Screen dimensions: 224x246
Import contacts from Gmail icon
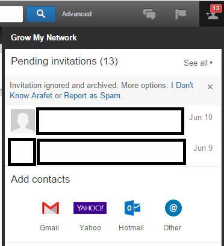(51, 208)
